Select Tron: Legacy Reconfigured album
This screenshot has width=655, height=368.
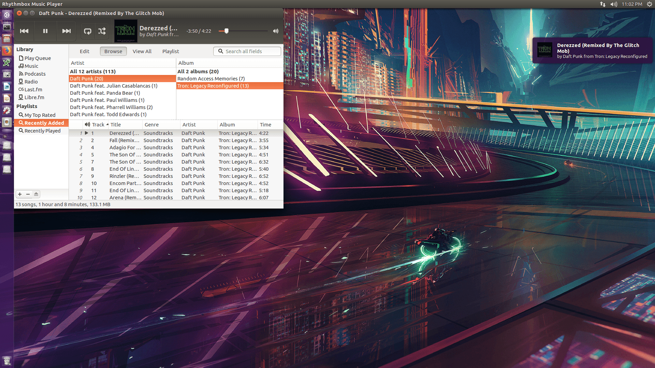pyautogui.click(x=230, y=86)
